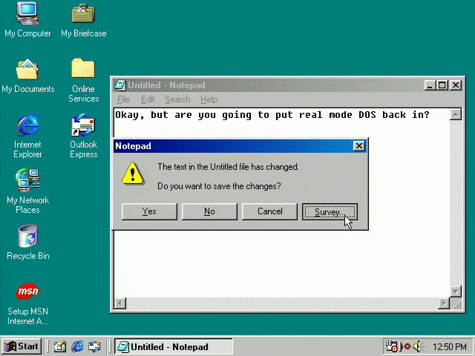Click the horizontal scrollbar right arrow
This screenshot has height=356, width=475.
coord(444,303)
